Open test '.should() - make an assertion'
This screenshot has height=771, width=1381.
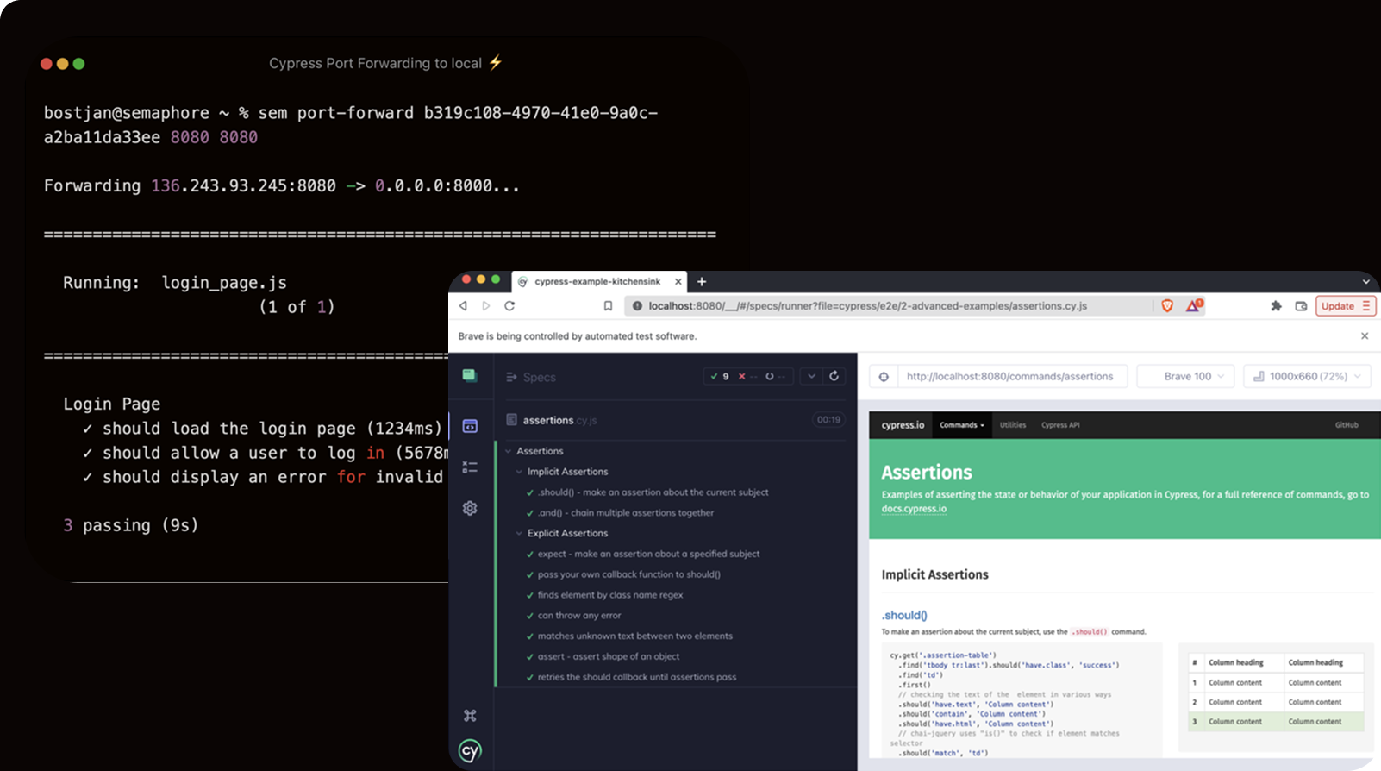(x=653, y=492)
